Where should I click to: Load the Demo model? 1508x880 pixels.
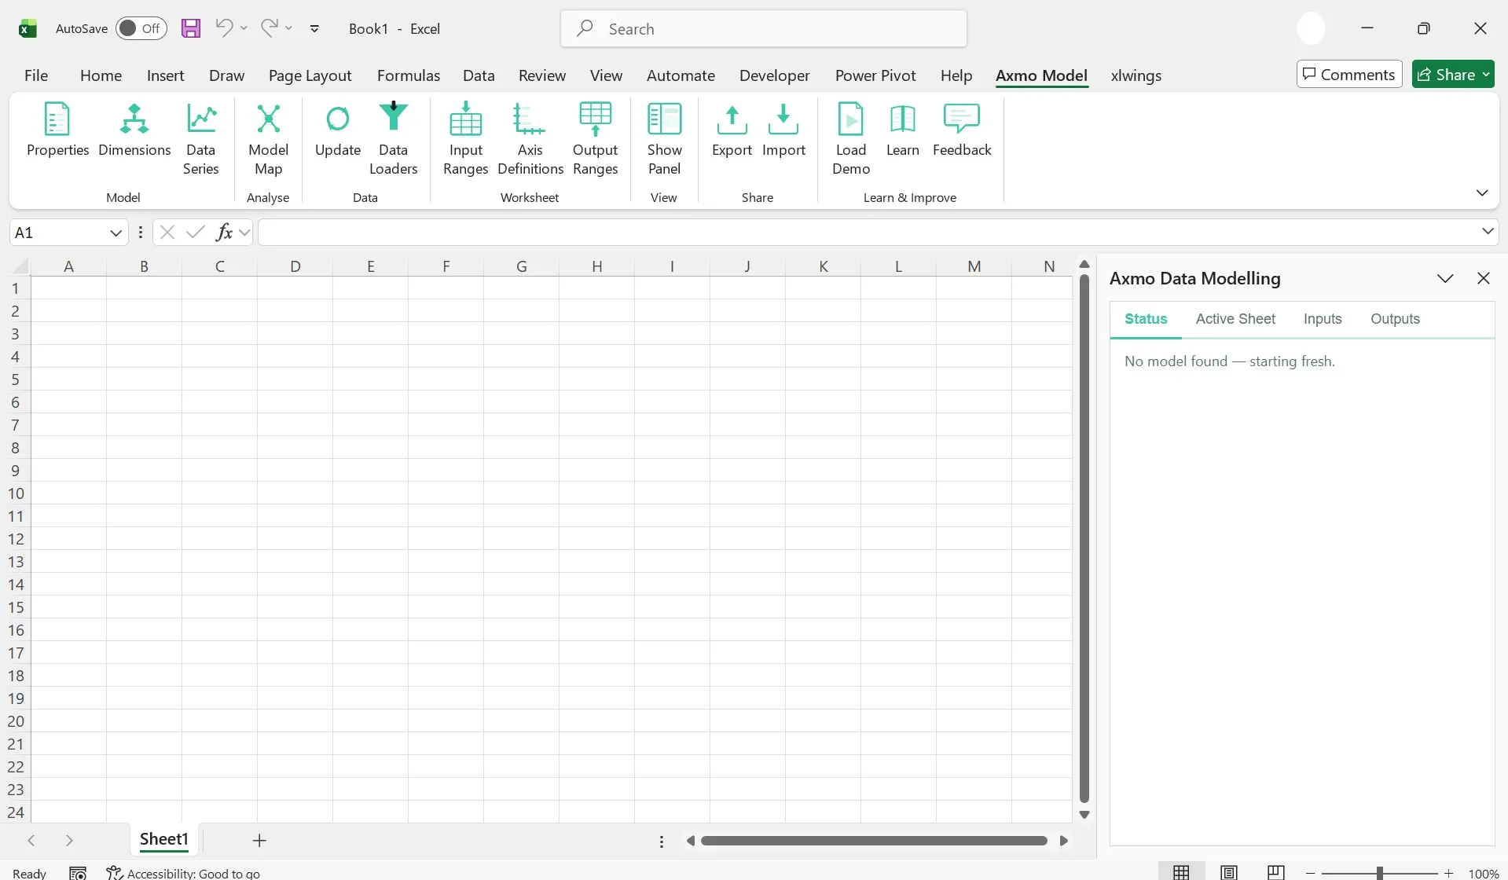click(851, 140)
